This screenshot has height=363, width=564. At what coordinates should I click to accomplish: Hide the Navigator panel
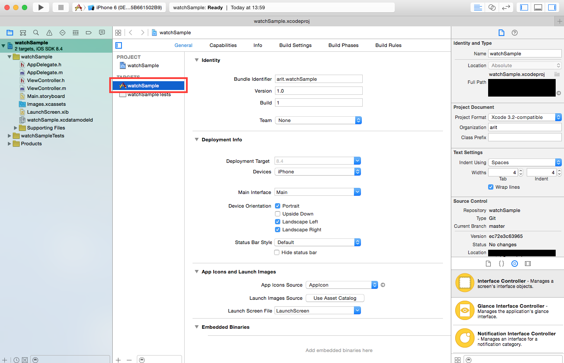[524, 7]
